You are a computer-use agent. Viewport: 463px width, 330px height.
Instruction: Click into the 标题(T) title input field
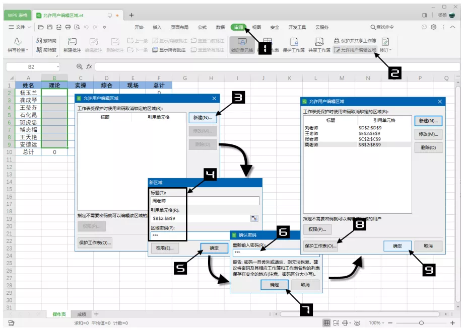[205, 201]
